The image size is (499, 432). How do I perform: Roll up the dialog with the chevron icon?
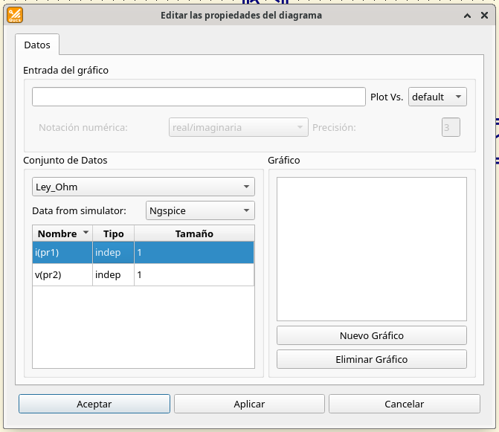pyautogui.click(x=467, y=16)
